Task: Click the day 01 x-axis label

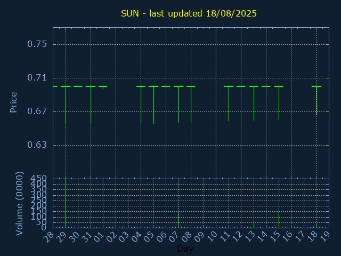Action: [x=99, y=237]
